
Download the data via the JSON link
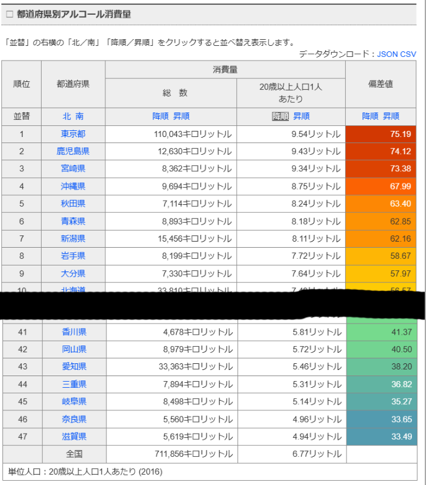(387, 54)
